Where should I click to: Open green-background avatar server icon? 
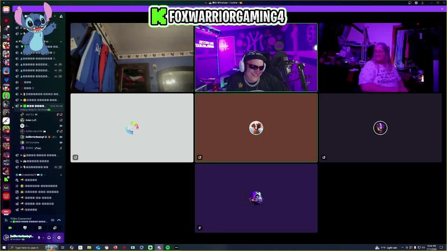tap(6, 96)
